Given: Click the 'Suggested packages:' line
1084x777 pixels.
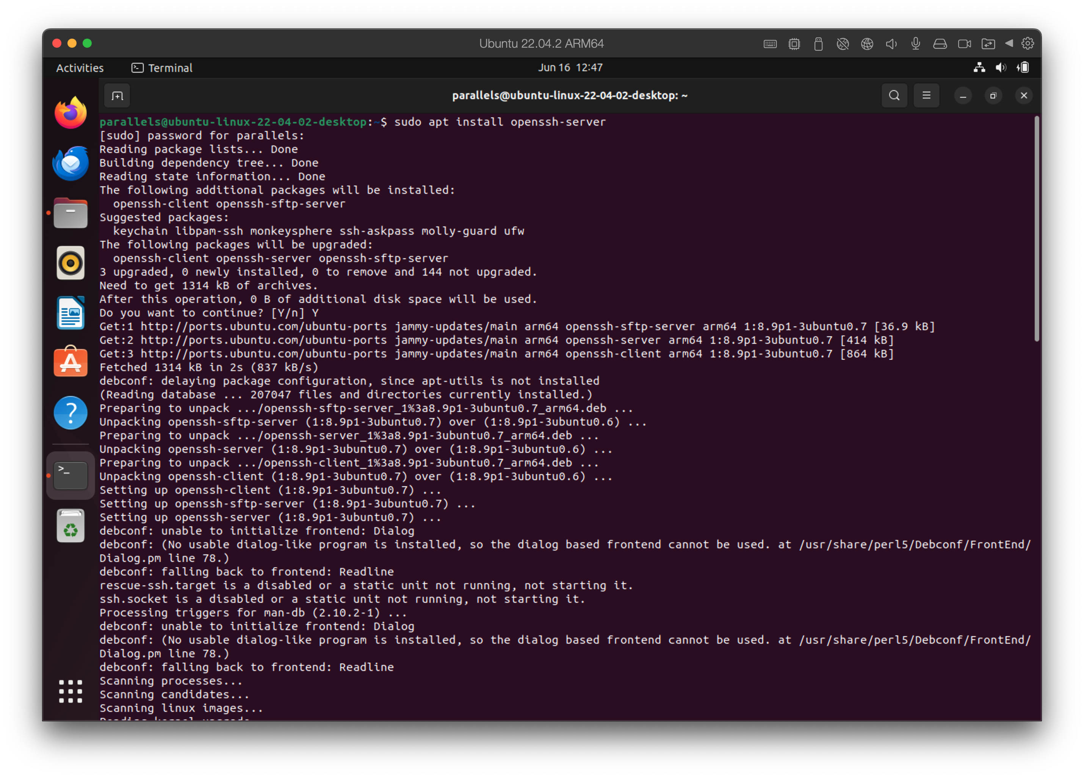Looking at the screenshot, I should pyautogui.click(x=164, y=217).
